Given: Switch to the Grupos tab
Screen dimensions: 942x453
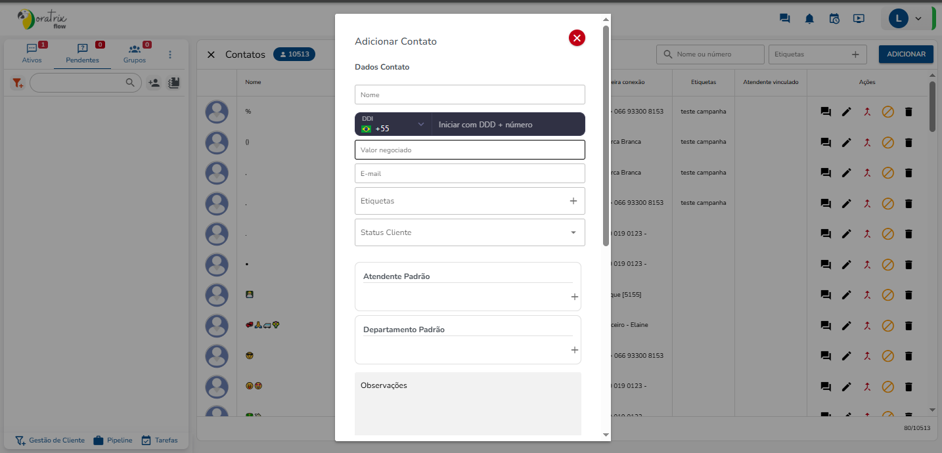Looking at the screenshot, I should [x=135, y=53].
